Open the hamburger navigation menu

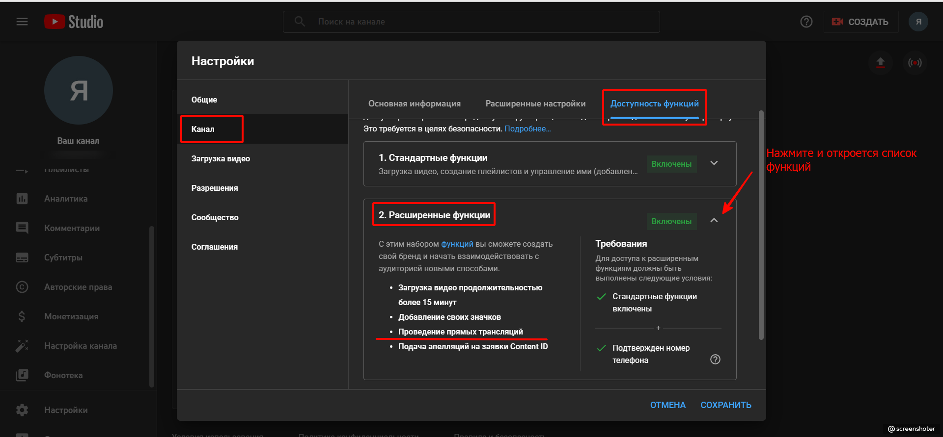22,22
